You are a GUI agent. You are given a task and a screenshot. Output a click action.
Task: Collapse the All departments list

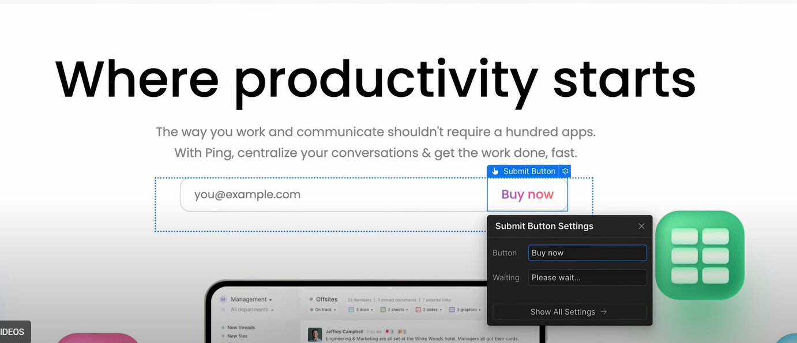(x=272, y=310)
